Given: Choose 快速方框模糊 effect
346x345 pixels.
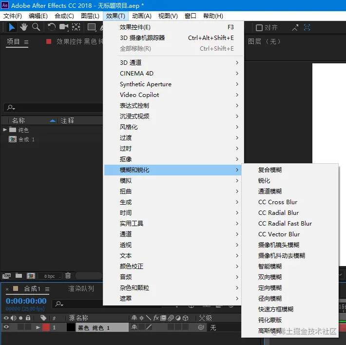Looking at the screenshot, I should pyautogui.click(x=290, y=309).
